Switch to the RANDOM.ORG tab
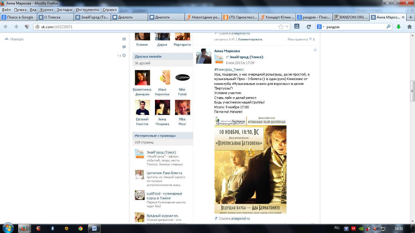 coord(351,17)
